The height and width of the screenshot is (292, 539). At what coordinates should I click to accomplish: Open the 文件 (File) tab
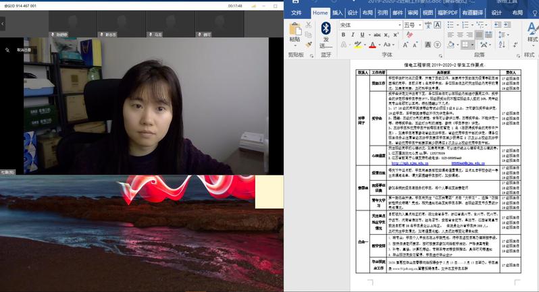[x=297, y=12]
